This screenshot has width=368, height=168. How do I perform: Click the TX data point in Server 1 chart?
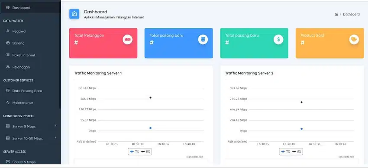click(150, 128)
